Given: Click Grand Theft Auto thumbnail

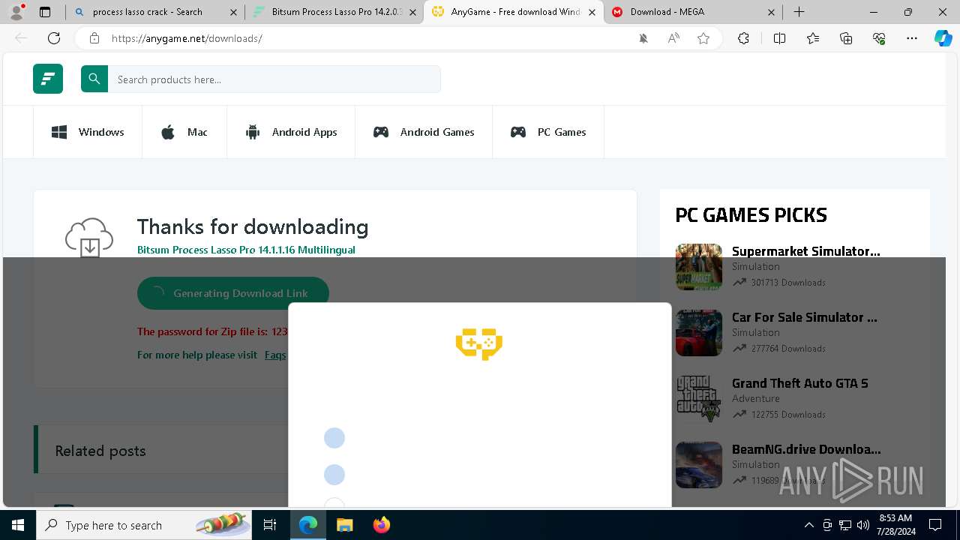Looking at the screenshot, I should coord(698,399).
